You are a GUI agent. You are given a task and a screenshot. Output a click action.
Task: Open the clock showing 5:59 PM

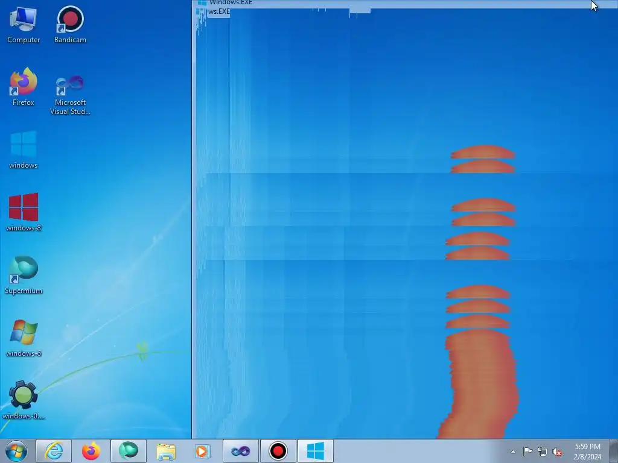coord(587,452)
